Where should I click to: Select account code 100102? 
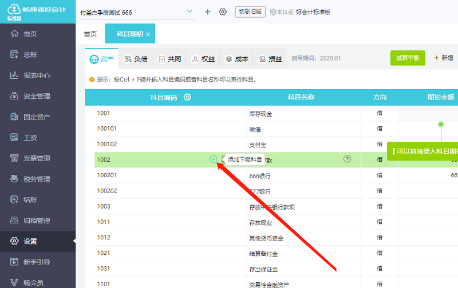pos(107,144)
